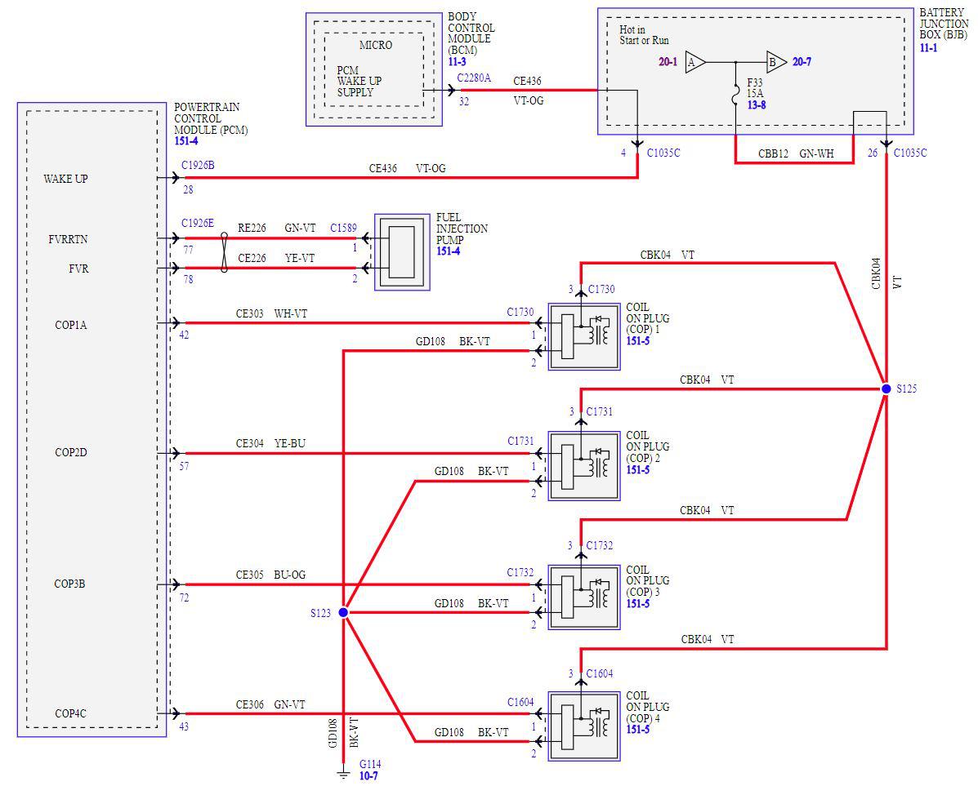Select the Coil On Plug 4 symbol
The height and width of the screenshot is (786, 978).
click(584, 726)
